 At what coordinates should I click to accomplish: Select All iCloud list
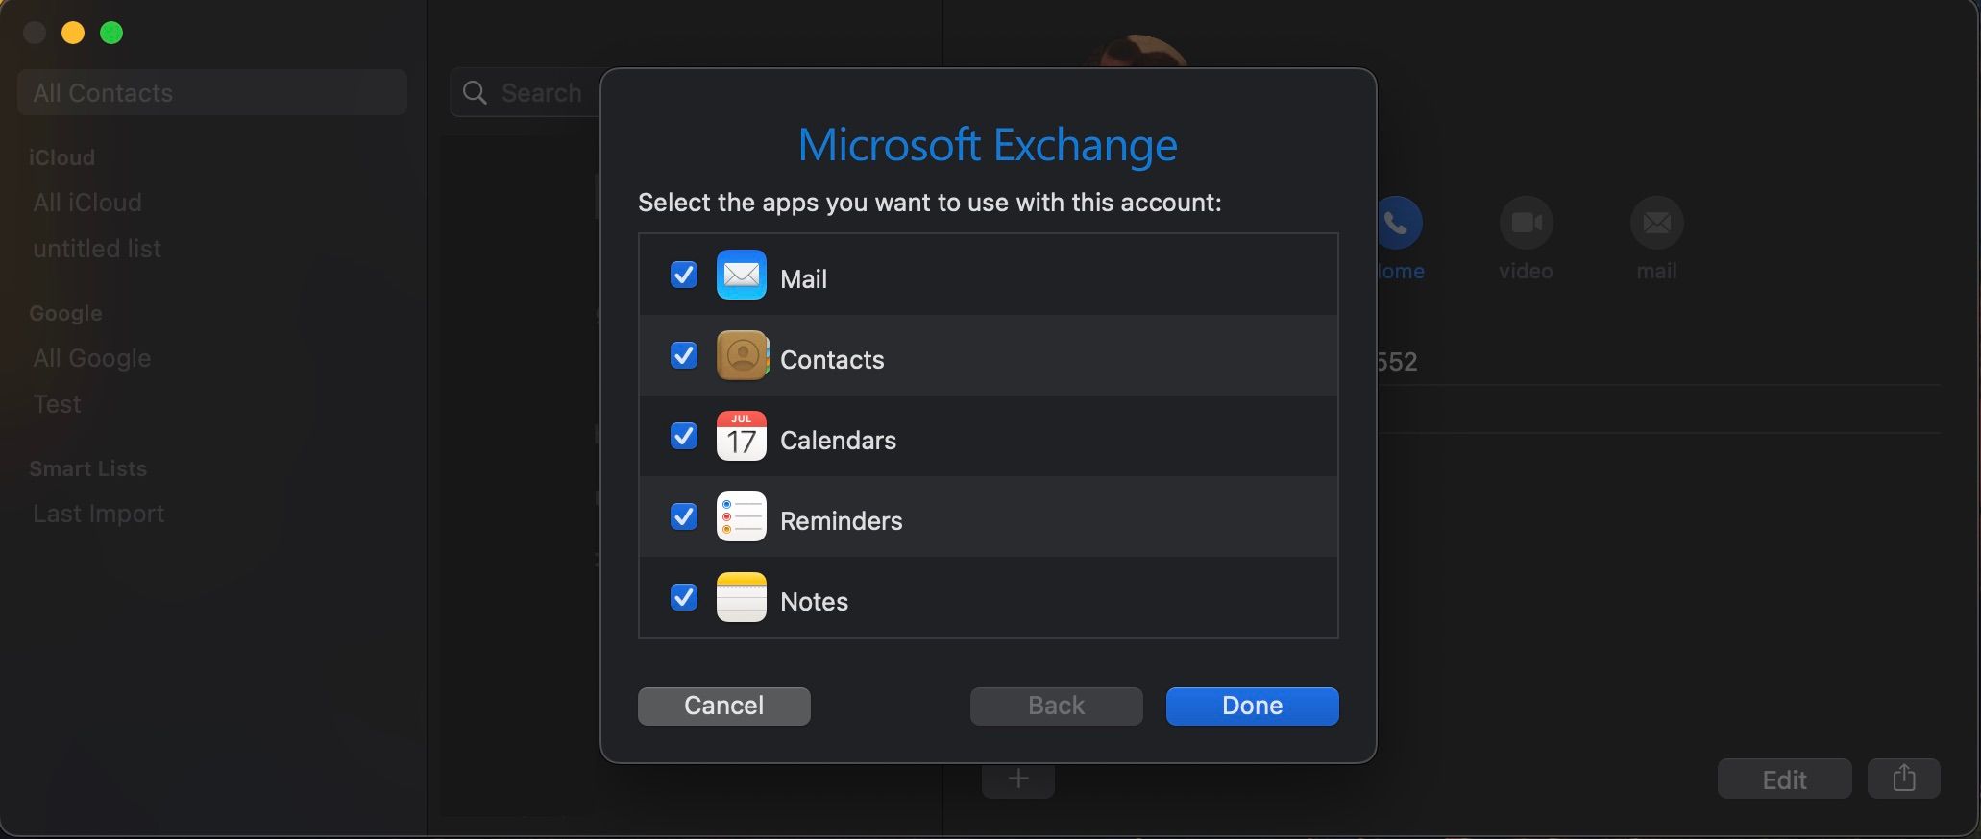point(87,203)
